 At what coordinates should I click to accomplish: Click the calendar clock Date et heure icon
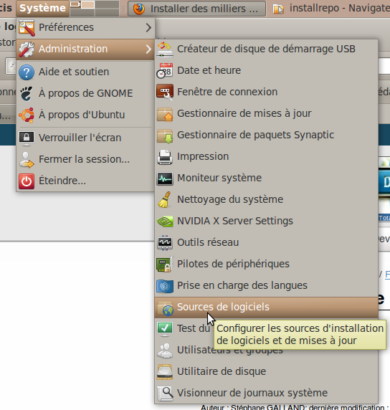[x=165, y=70]
